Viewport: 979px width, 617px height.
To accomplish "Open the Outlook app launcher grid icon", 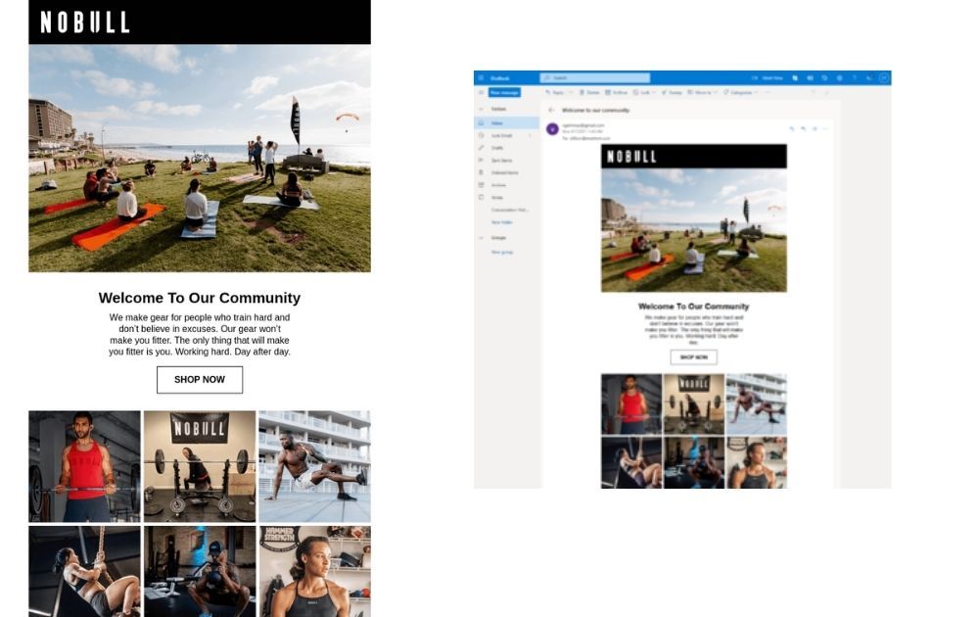I will (481, 78).
